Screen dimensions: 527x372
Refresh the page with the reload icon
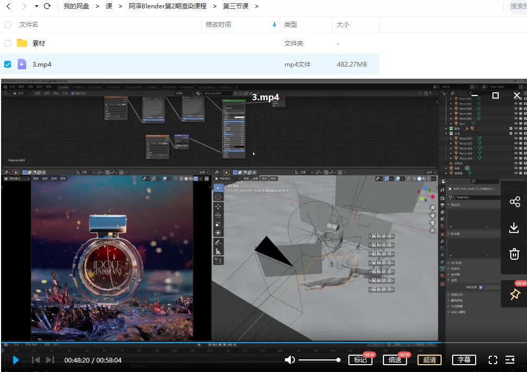47,6
